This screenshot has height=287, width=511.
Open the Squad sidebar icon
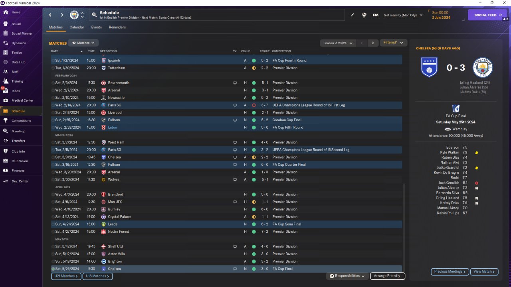point(6,24)
